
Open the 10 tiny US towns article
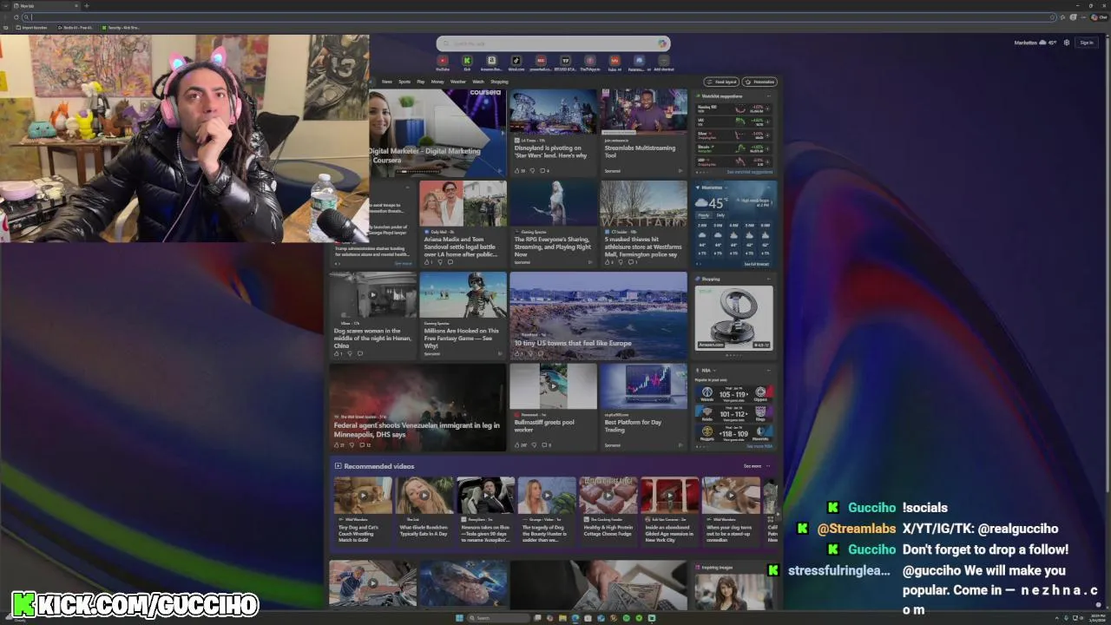coord(598,315)
